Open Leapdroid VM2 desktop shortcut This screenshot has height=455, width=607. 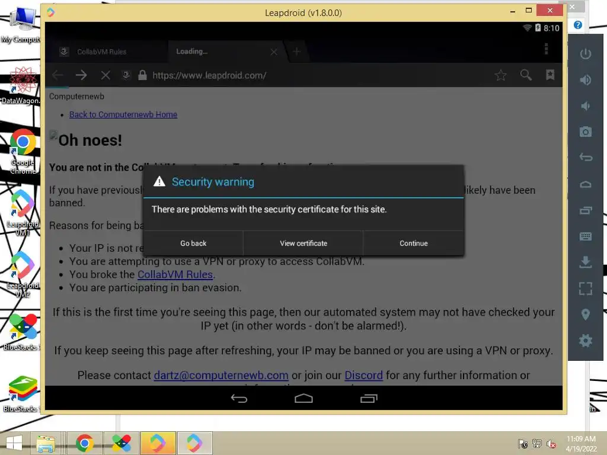coord(23,274)
